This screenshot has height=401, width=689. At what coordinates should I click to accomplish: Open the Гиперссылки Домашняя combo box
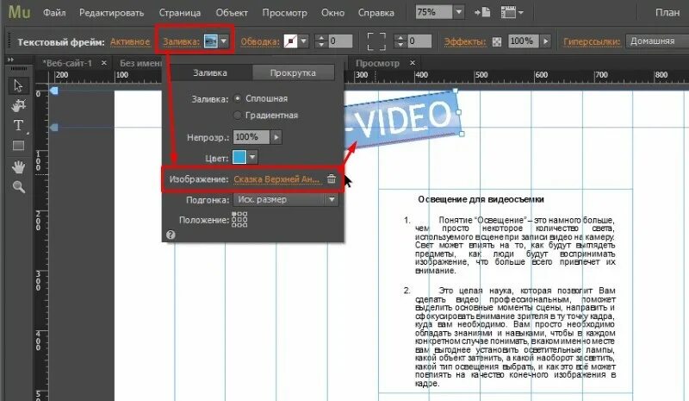pos(657,41)
